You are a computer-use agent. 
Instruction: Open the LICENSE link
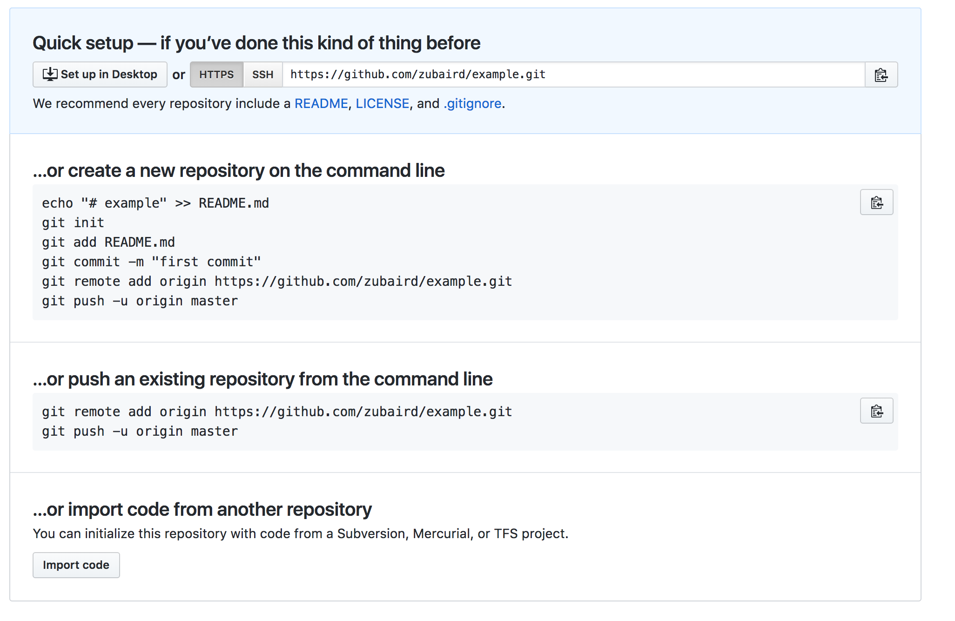[x=382, y=103]
